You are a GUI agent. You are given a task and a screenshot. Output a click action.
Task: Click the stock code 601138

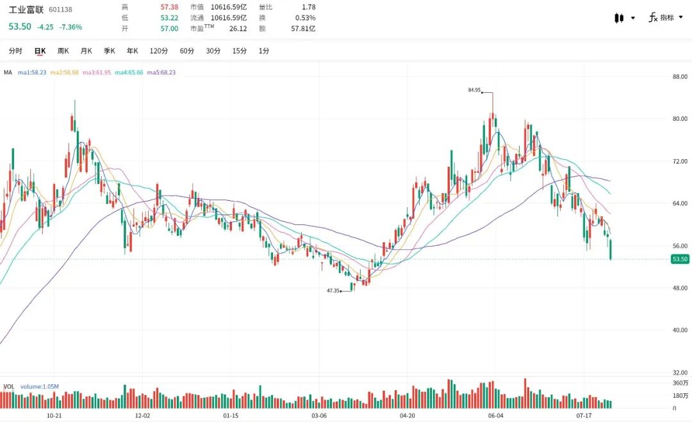tap(60, 10)
